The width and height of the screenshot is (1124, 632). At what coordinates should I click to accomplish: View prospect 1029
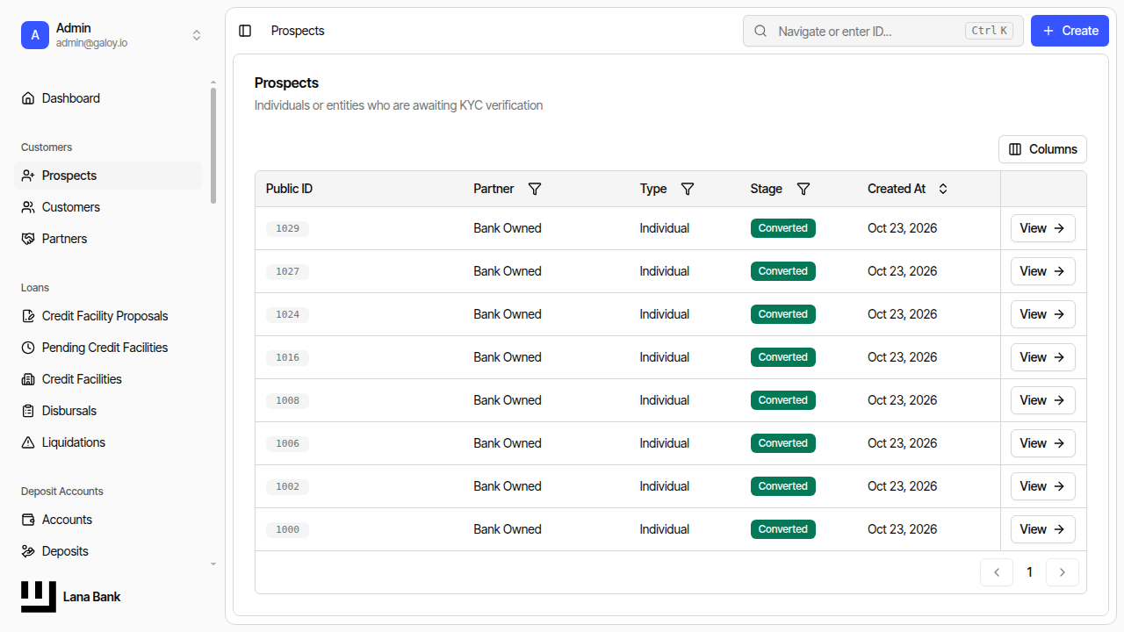tap(1042, 228)
